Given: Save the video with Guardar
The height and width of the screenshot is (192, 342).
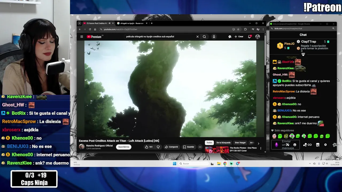Looking at the screenshot, I should (189, 147).
